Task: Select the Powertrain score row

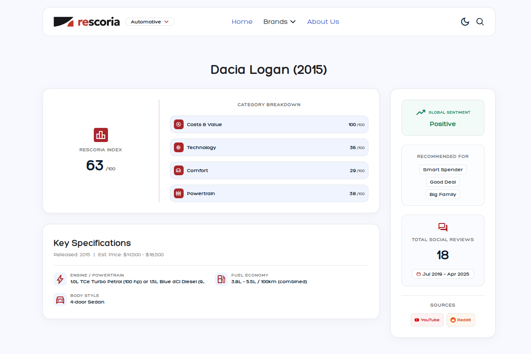Action: coord(269,193)
